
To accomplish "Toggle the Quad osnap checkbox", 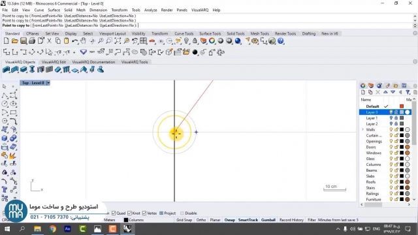I will click(114, 213).
